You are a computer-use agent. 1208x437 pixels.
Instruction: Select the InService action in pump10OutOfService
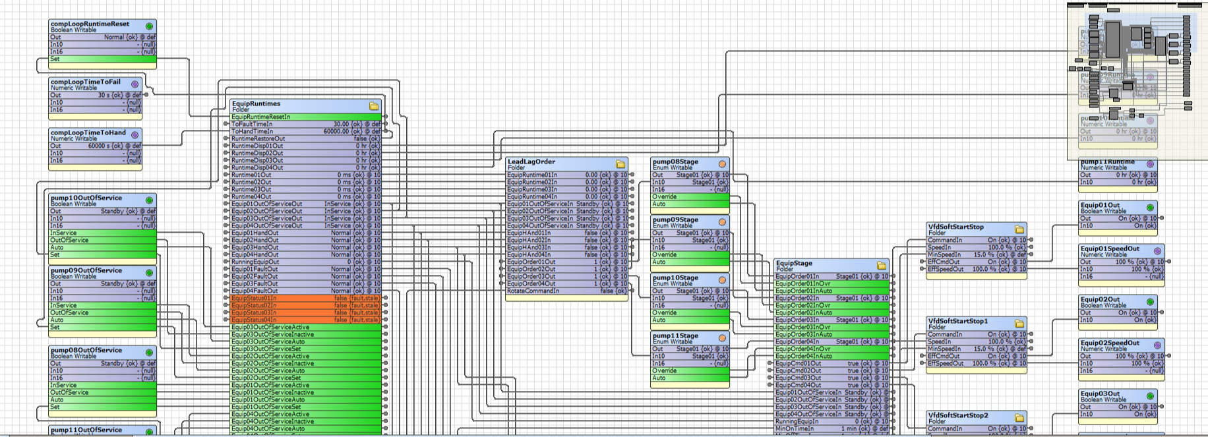pos(103,233)
